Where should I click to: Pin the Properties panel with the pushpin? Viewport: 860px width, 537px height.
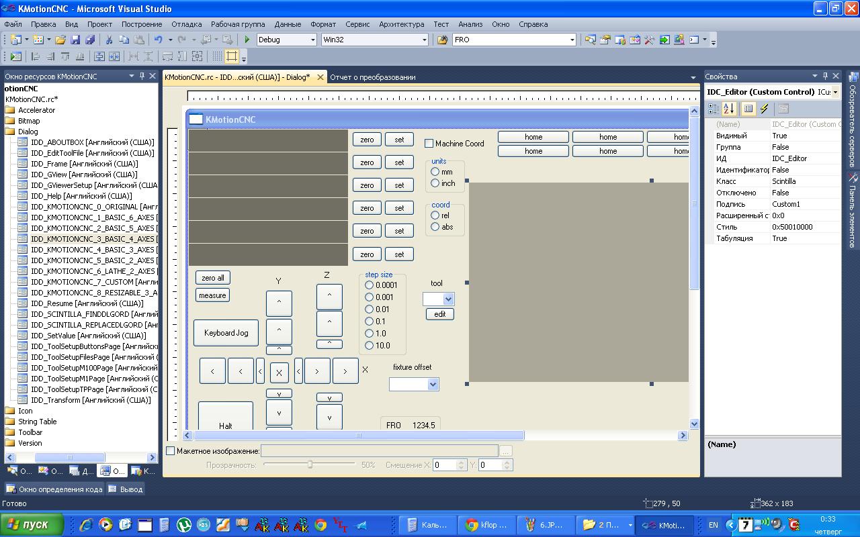tap(825, 76)
